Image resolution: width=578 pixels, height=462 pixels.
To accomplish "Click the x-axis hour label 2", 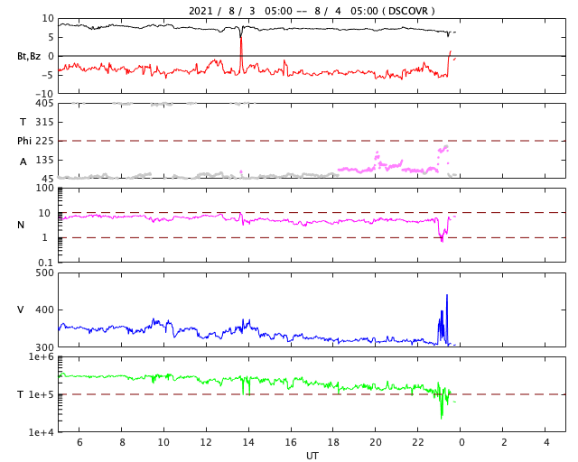I will click(x=504, y=442).
